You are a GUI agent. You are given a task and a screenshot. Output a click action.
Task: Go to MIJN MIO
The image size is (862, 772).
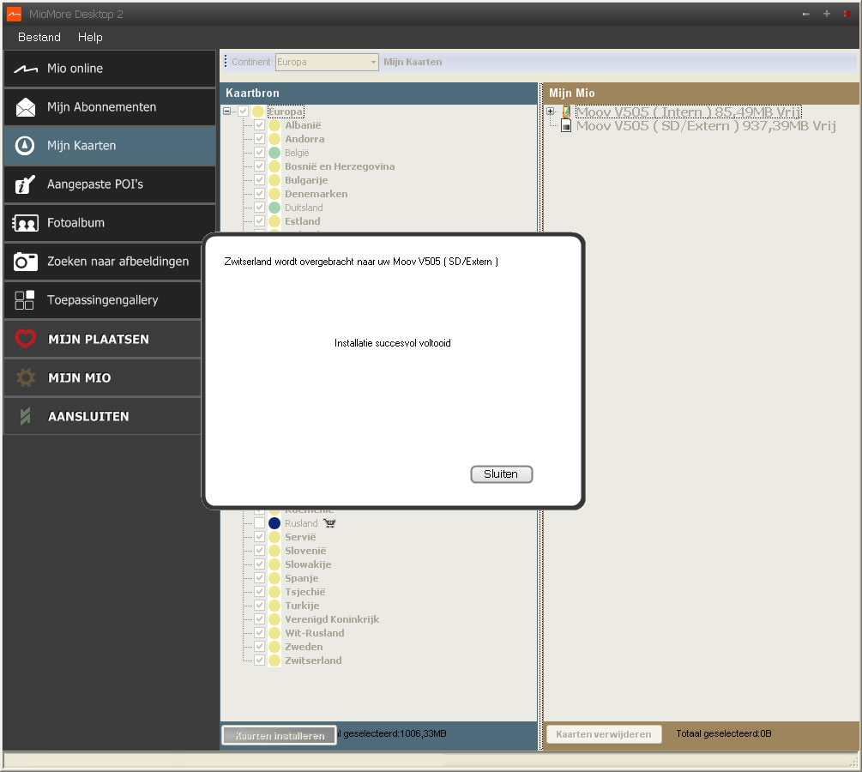pos(102,377)
